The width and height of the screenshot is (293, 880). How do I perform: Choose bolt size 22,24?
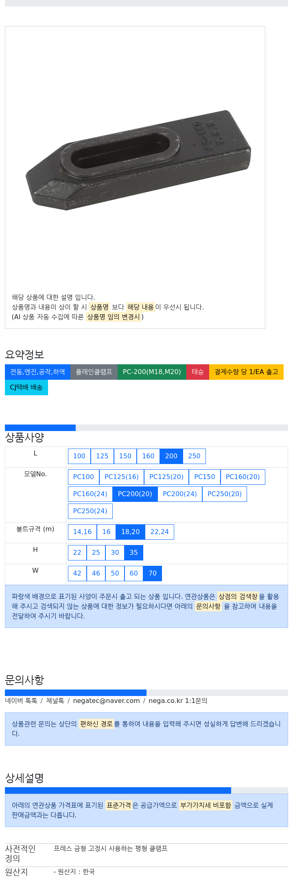(160, 532)
